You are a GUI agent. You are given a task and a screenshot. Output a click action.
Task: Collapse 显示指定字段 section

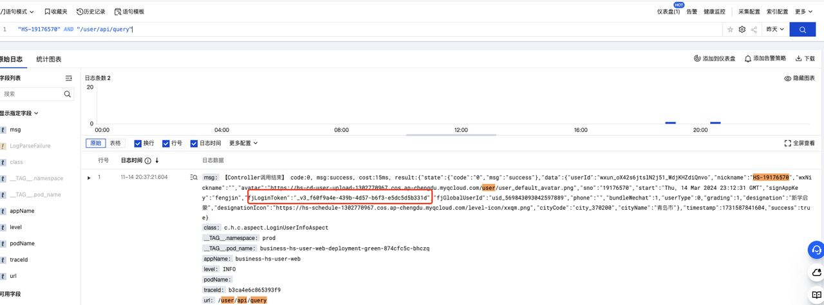click(19, 113)
